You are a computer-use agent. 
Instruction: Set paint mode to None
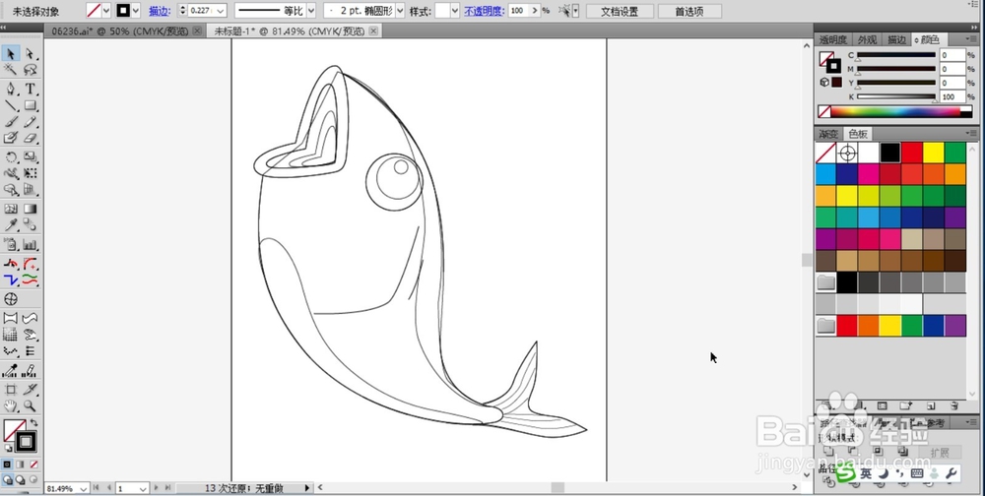[33, 465]
